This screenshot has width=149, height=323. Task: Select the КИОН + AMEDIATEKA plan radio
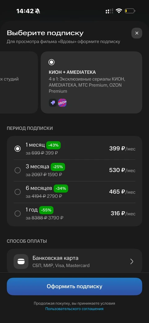coord(52,62)
